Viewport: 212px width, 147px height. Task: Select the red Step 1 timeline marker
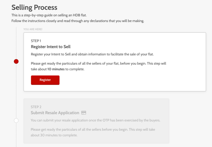pos(16,61)
